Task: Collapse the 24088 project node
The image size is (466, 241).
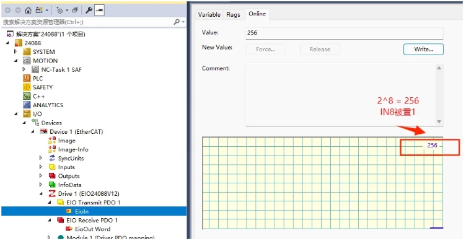Action: pos(7,43)
